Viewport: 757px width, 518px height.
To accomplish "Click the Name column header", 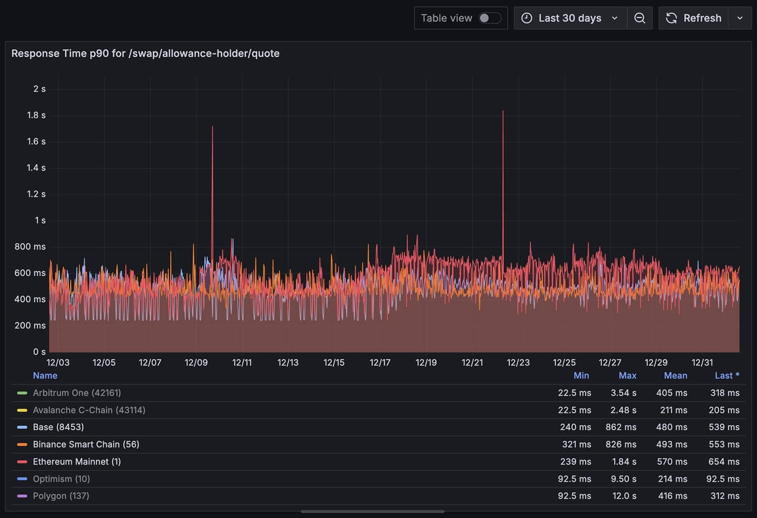I will 45,375.
